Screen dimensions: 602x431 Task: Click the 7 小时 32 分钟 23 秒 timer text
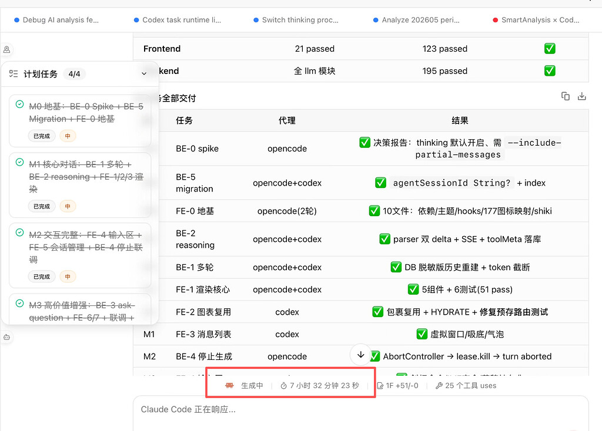click(325, 385)
